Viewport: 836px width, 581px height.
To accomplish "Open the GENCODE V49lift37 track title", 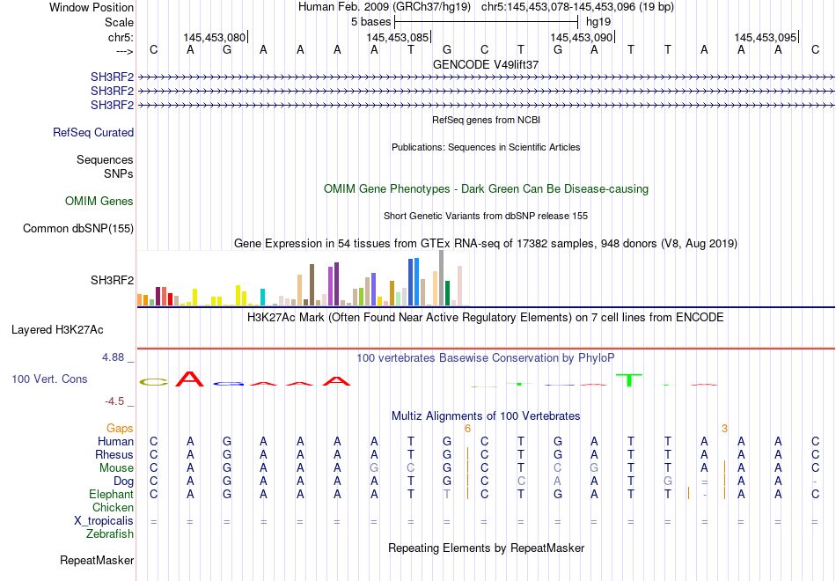I will pyautogui.click(x=486, y=64).
